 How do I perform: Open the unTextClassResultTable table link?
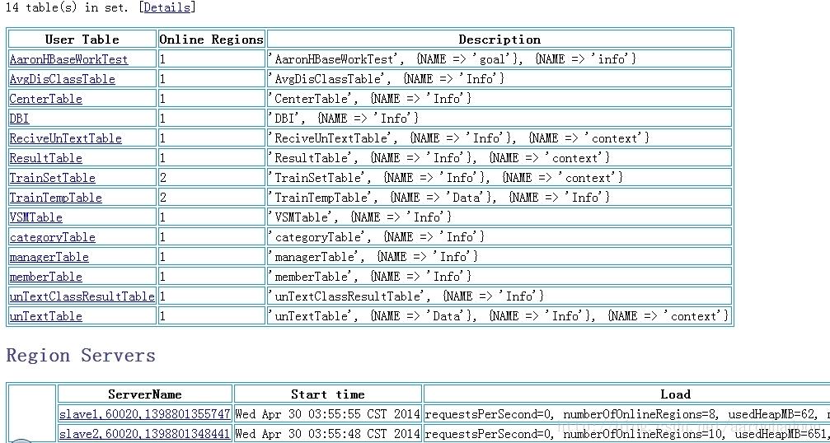point(82,296)
